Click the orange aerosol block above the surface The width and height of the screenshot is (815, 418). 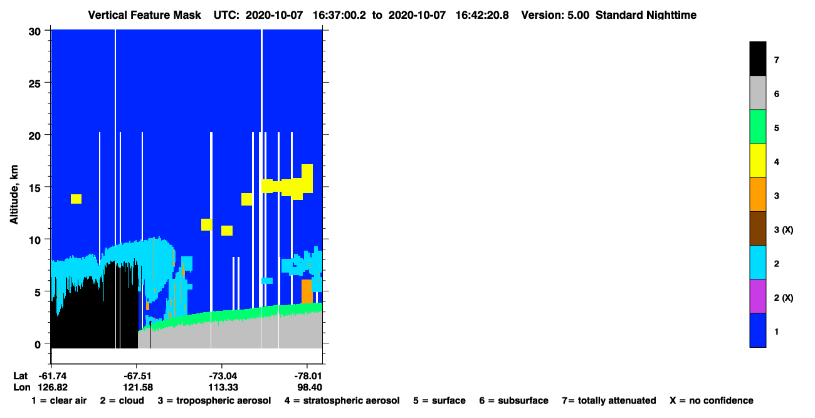[307, 291]
